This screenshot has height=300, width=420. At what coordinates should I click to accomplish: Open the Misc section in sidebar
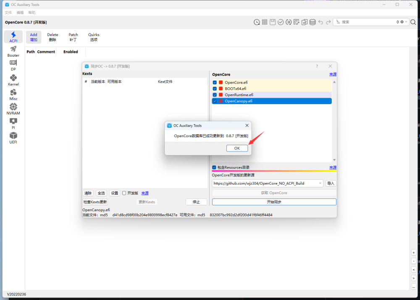point(13,95)
